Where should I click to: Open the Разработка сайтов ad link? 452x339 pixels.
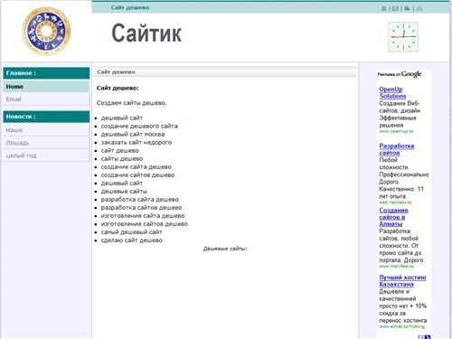coord(397,149)
